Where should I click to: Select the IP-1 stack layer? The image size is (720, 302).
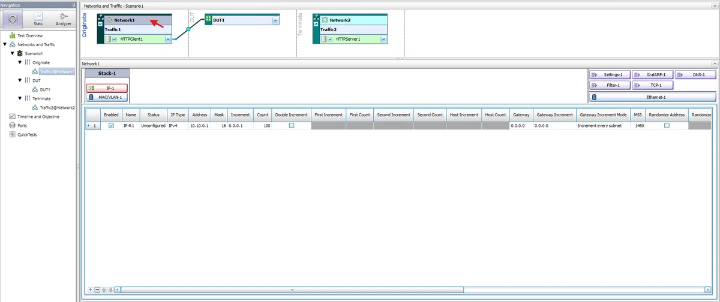tap(107, 87)
